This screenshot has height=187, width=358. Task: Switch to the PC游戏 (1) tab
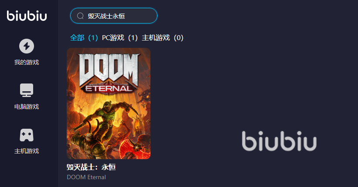pos(120,37)
